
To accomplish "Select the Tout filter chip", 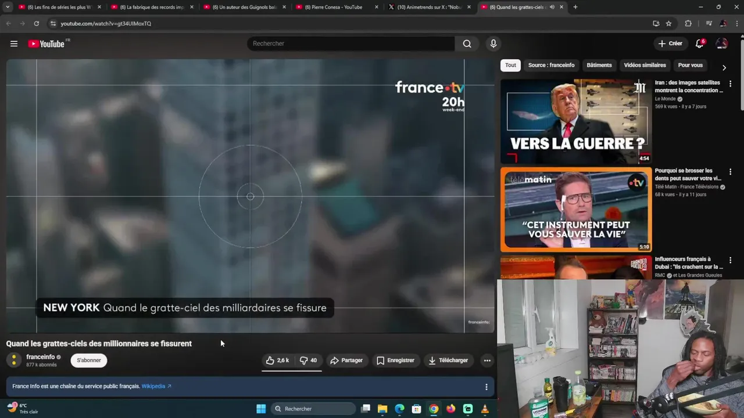I will coord(510,65).
